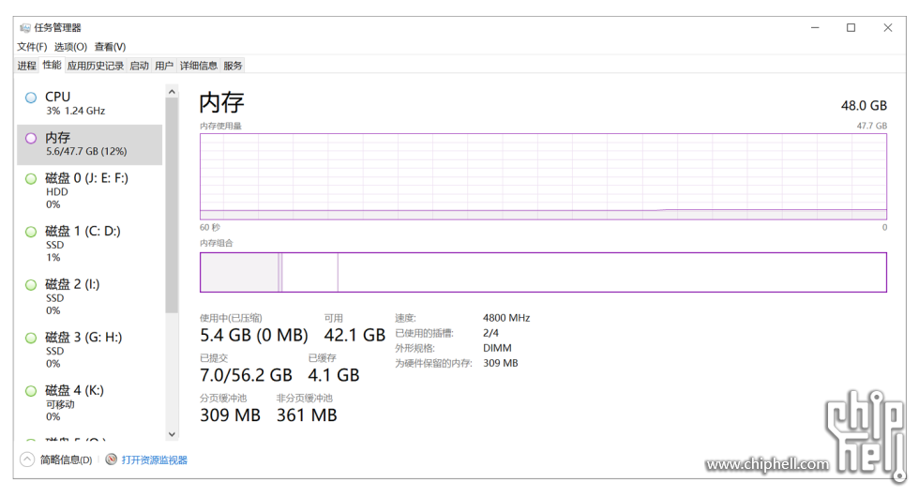Image resolution: width=919 pixels, height=497 pixels.
Task: Click the Disk 2 (I:) circle icon
Action: (31, 284)
